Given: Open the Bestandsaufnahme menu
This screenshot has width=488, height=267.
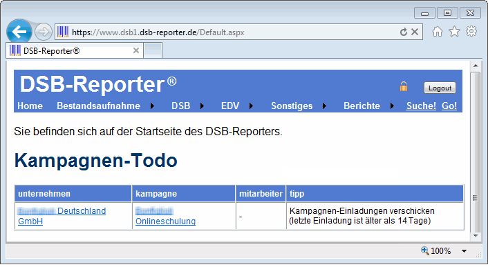Looking at the screenshot, I should [98, 106].
